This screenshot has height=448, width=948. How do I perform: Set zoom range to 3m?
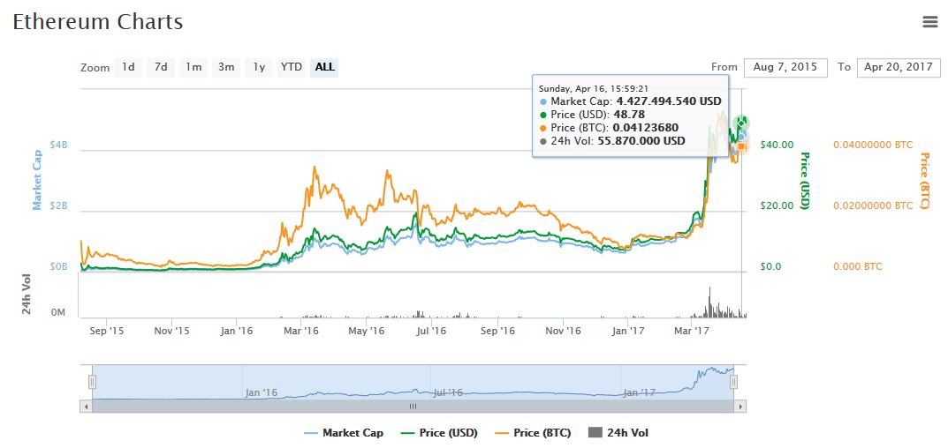tap(226, 67)
